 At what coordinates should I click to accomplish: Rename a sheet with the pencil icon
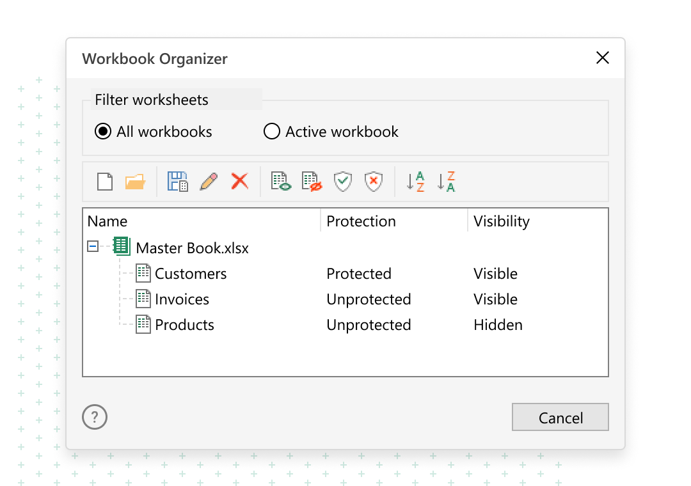coord(208,181)
